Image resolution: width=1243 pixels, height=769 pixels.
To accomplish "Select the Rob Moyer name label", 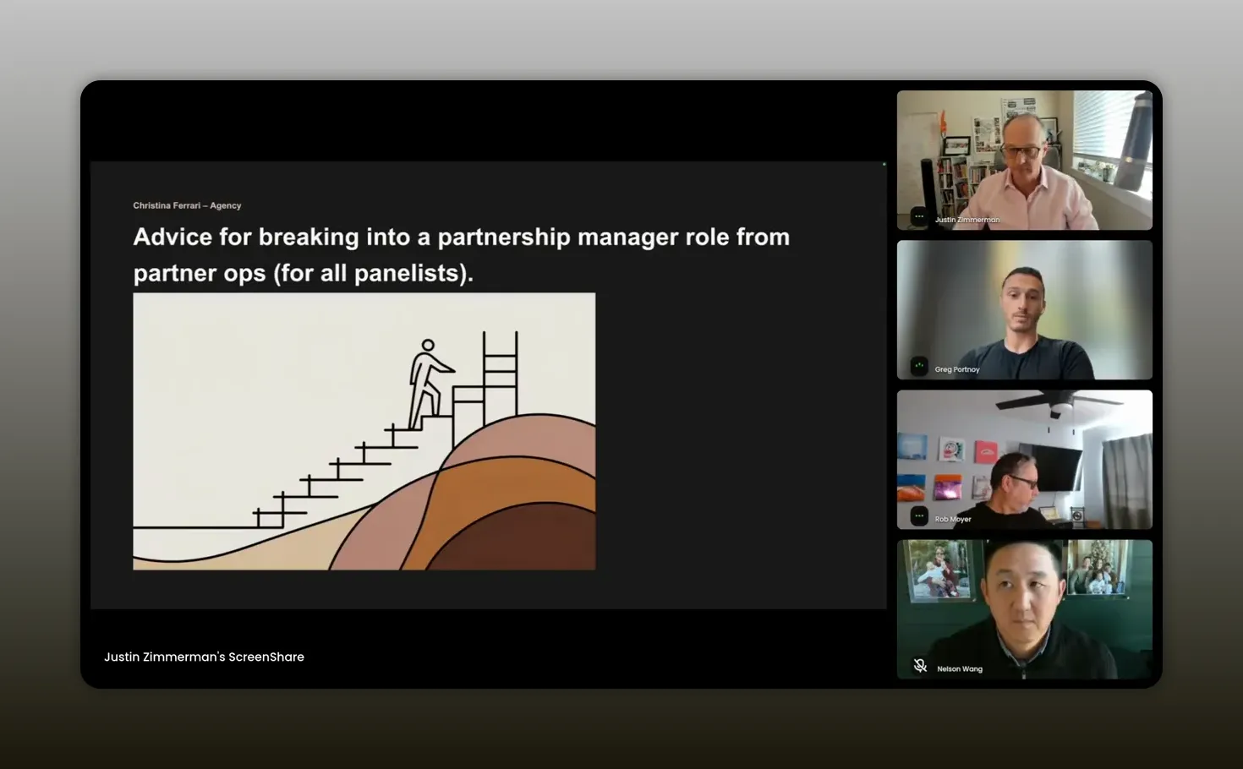I will [x=953, y=520].
